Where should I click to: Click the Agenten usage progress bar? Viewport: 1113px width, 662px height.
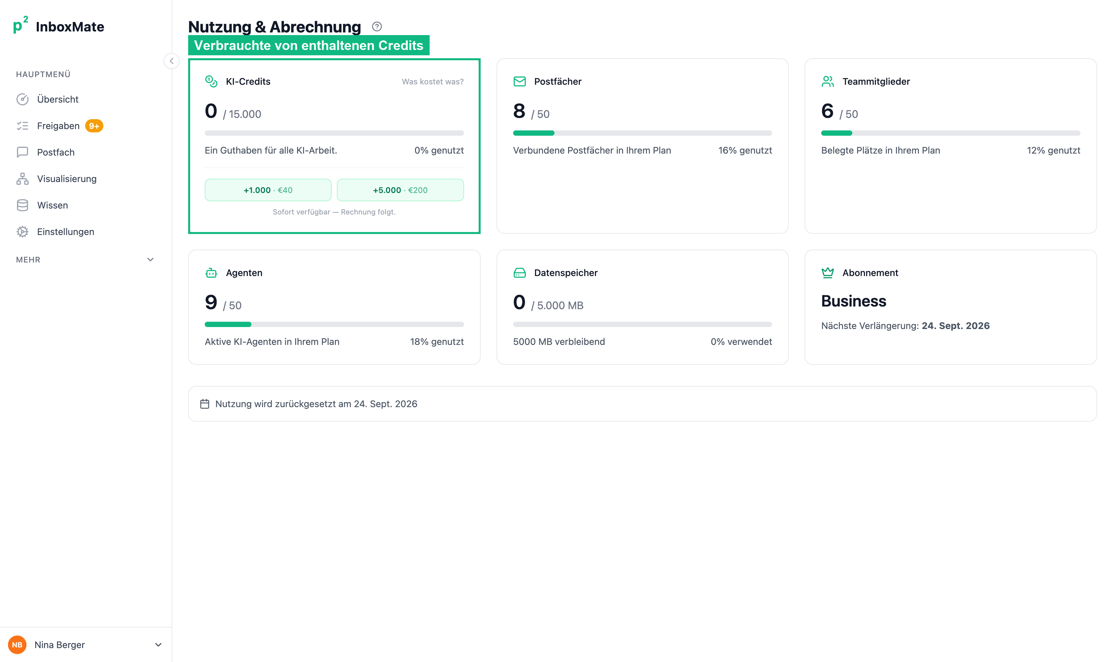334,324
